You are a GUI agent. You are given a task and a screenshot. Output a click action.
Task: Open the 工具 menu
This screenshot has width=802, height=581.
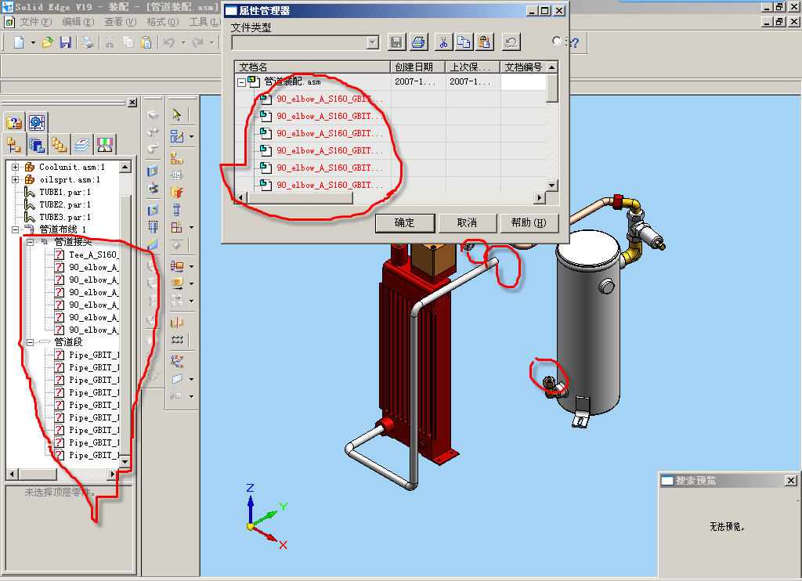click(204, 22)
